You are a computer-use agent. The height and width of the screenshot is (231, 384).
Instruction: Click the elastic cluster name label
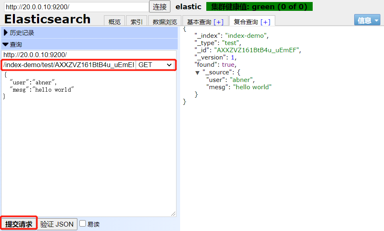(x=188, y=6)
